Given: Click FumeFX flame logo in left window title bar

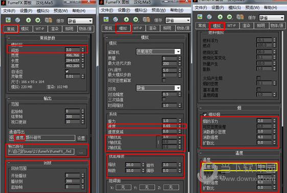Looking at the screenshot, I should [3, 3].
